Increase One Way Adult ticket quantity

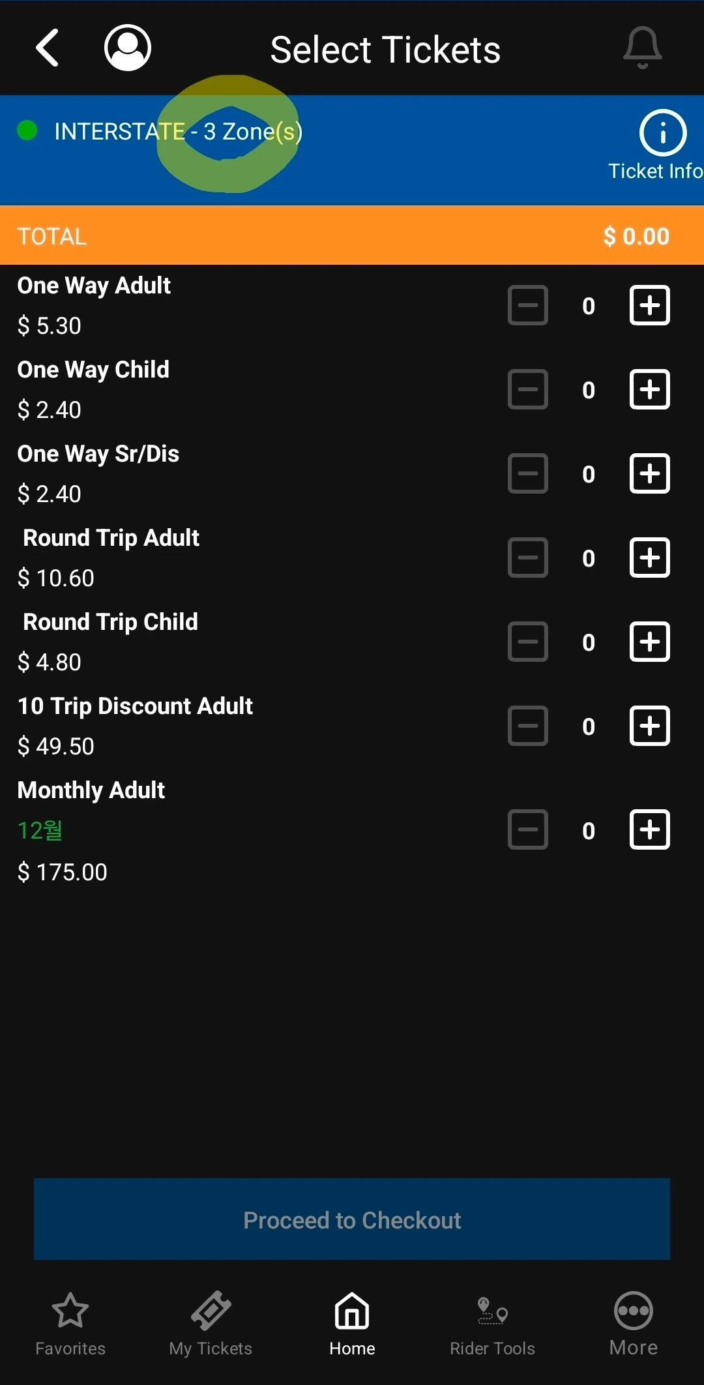[649, 305]
